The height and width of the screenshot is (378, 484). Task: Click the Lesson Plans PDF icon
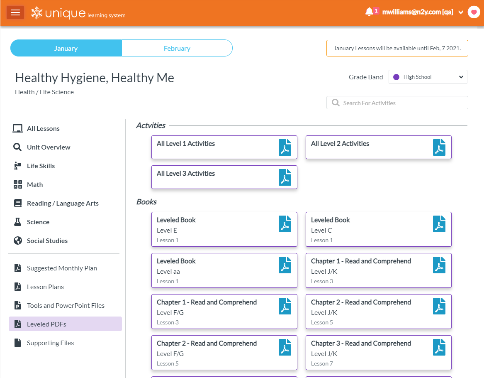[17, 287]
